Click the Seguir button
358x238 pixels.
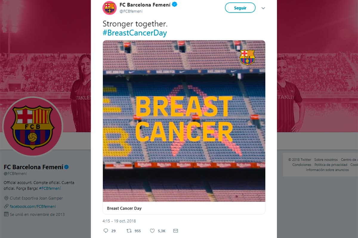(x=240, y=8)
